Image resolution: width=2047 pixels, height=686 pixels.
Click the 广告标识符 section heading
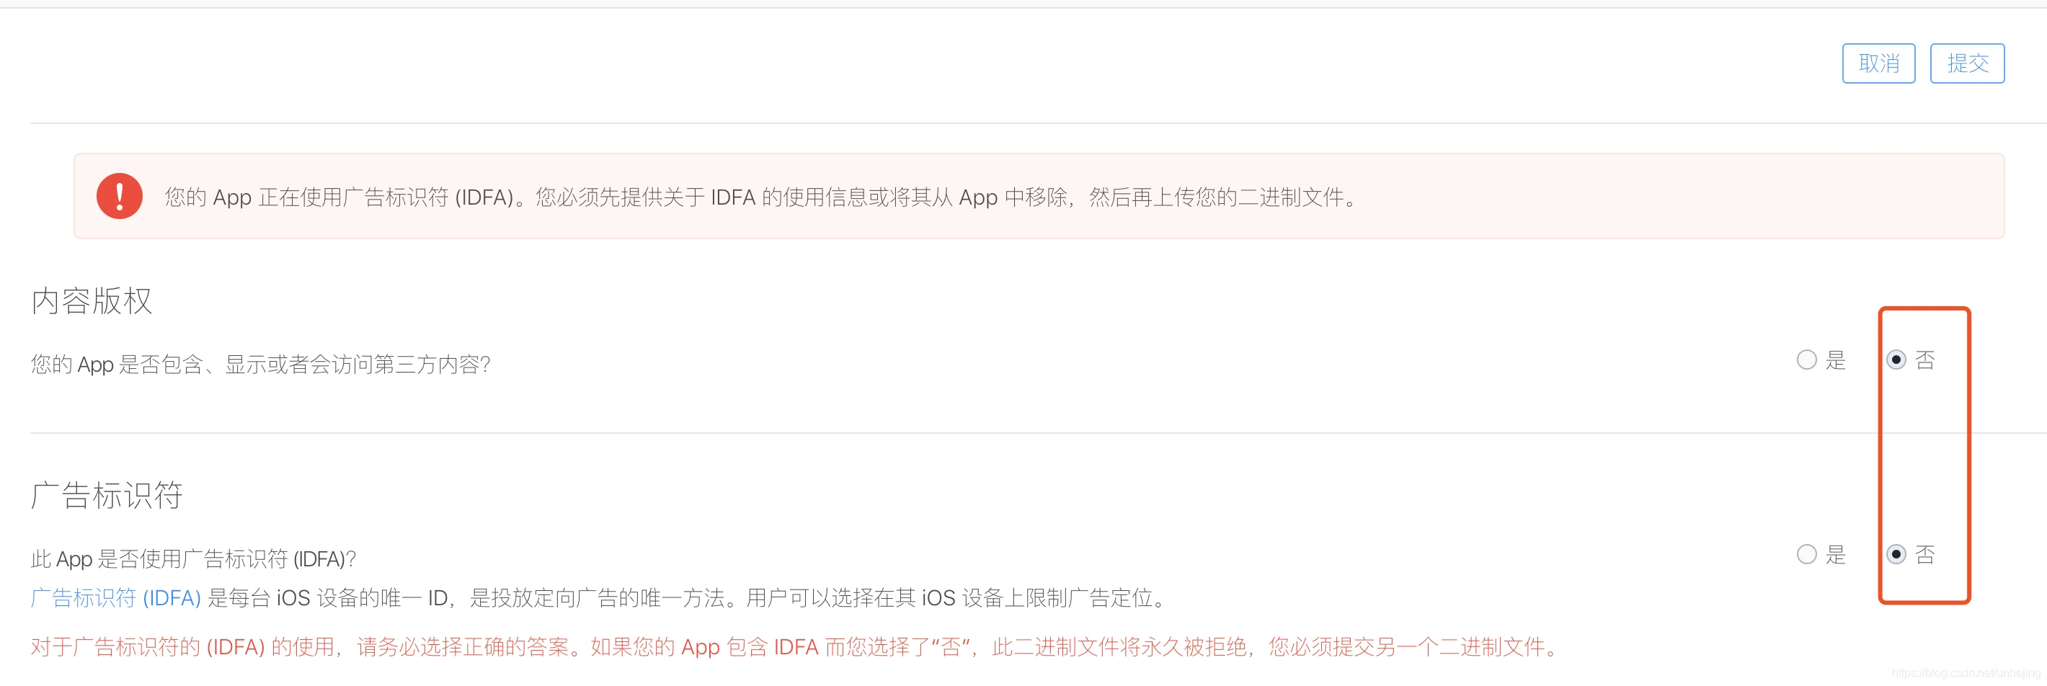click(x=107, y=494)
